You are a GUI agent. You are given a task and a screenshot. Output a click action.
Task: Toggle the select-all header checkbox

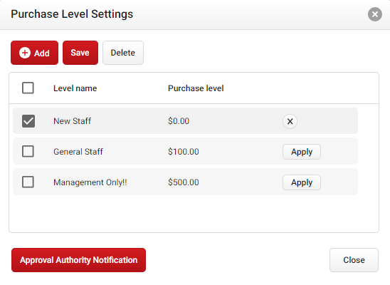click(28, 88)
